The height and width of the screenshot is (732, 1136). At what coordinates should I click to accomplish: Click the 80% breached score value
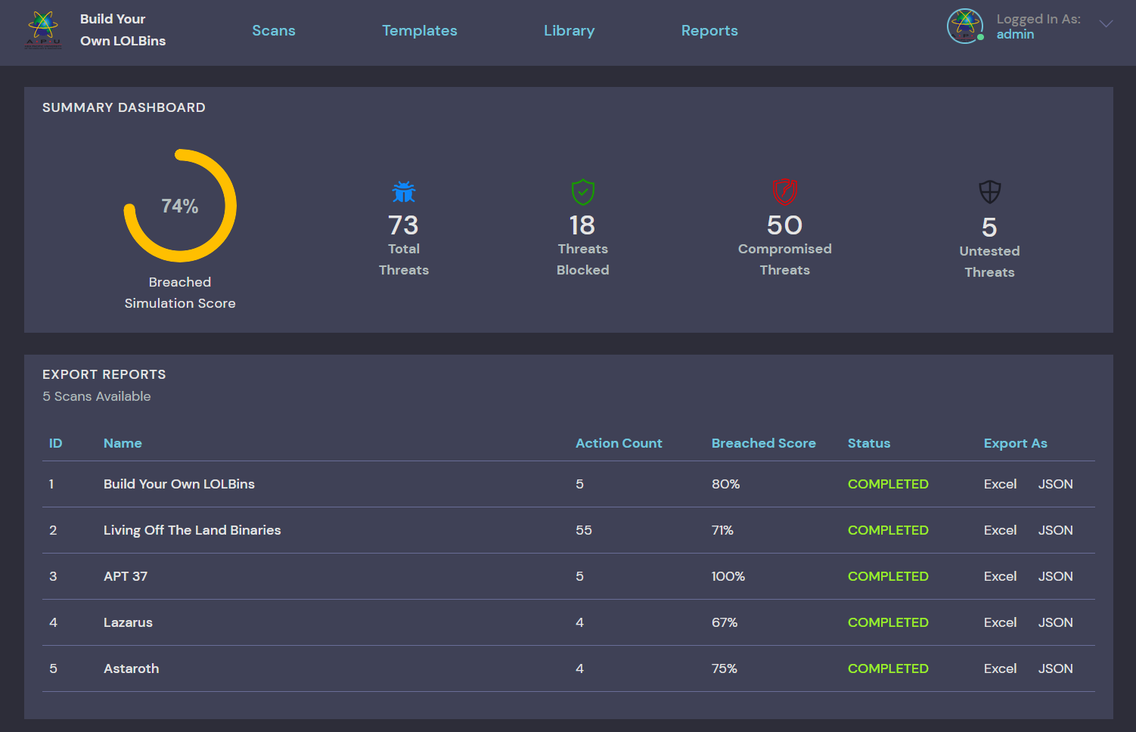point(725,484)
